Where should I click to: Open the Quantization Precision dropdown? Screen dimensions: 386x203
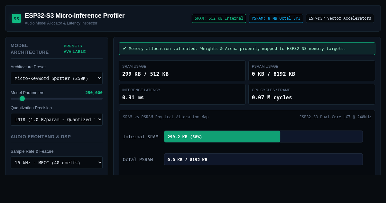tap(57, 120)
